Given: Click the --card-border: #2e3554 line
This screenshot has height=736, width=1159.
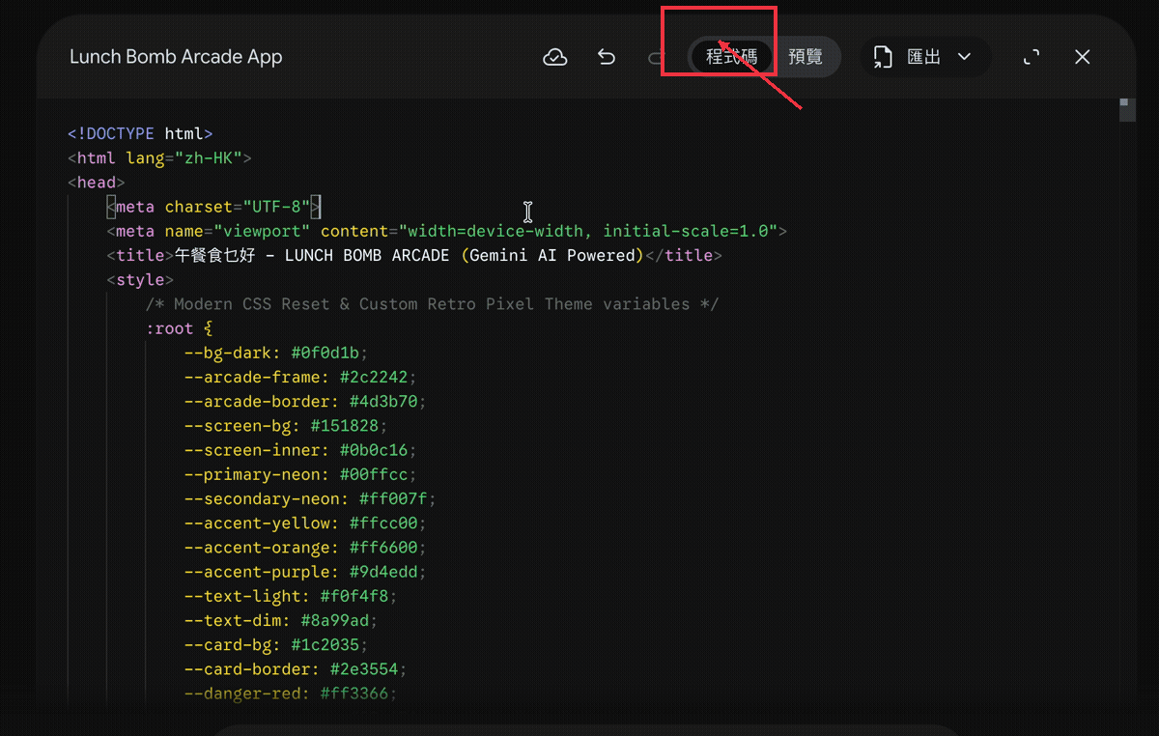Looking at the screenshot, I should (x=296, y=669).
